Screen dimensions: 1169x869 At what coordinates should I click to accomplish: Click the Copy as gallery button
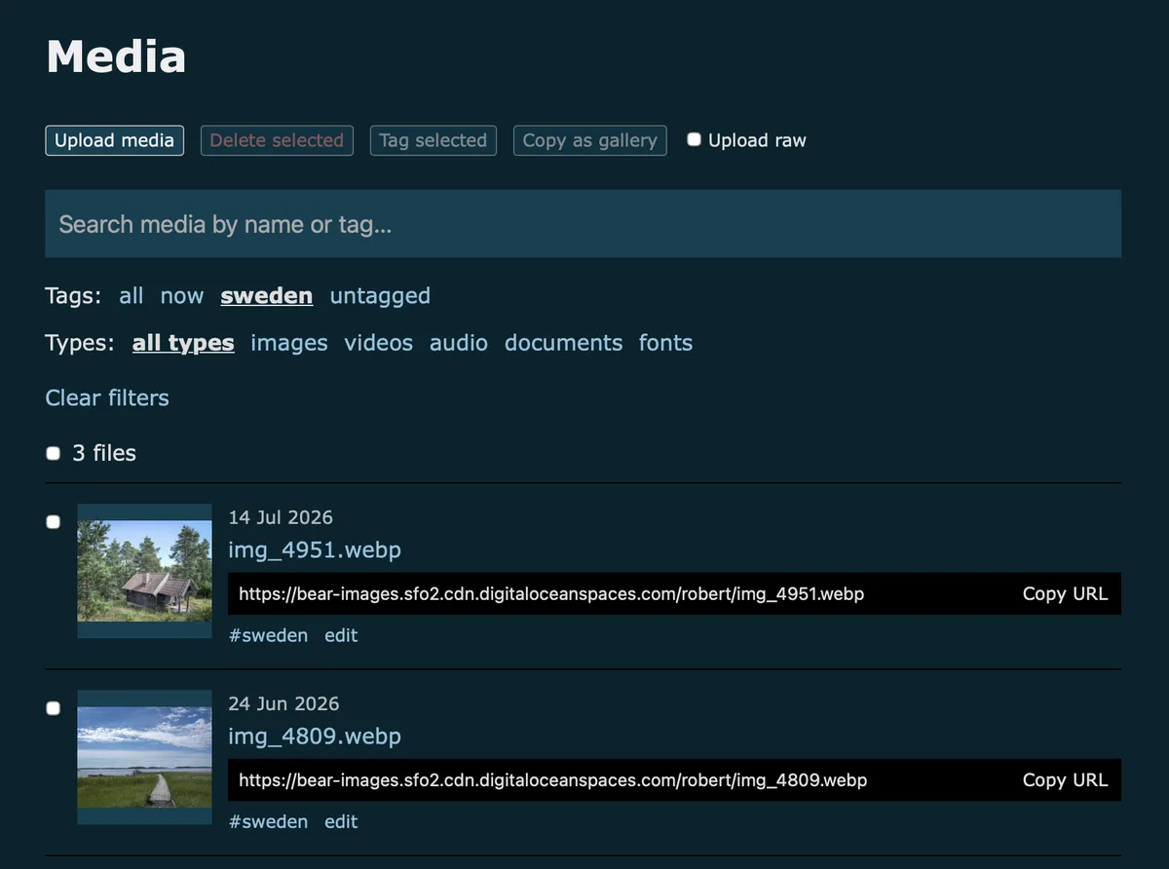[x=589, y=140]
